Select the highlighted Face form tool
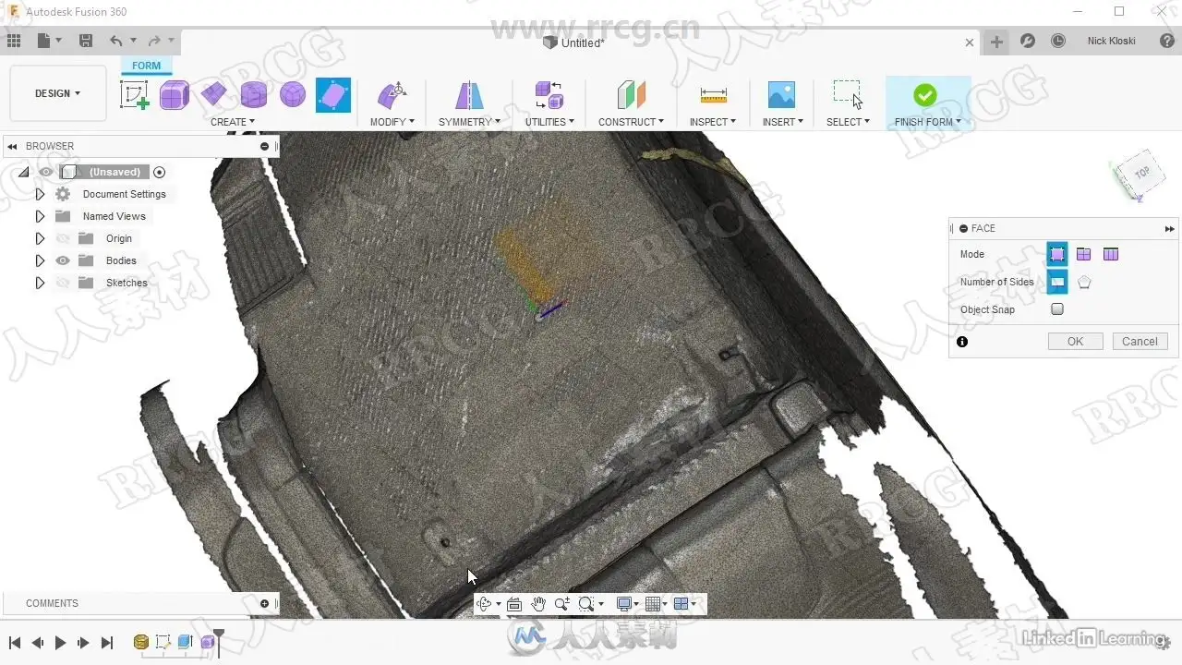 pyautogui.click(x=333, y=95)
